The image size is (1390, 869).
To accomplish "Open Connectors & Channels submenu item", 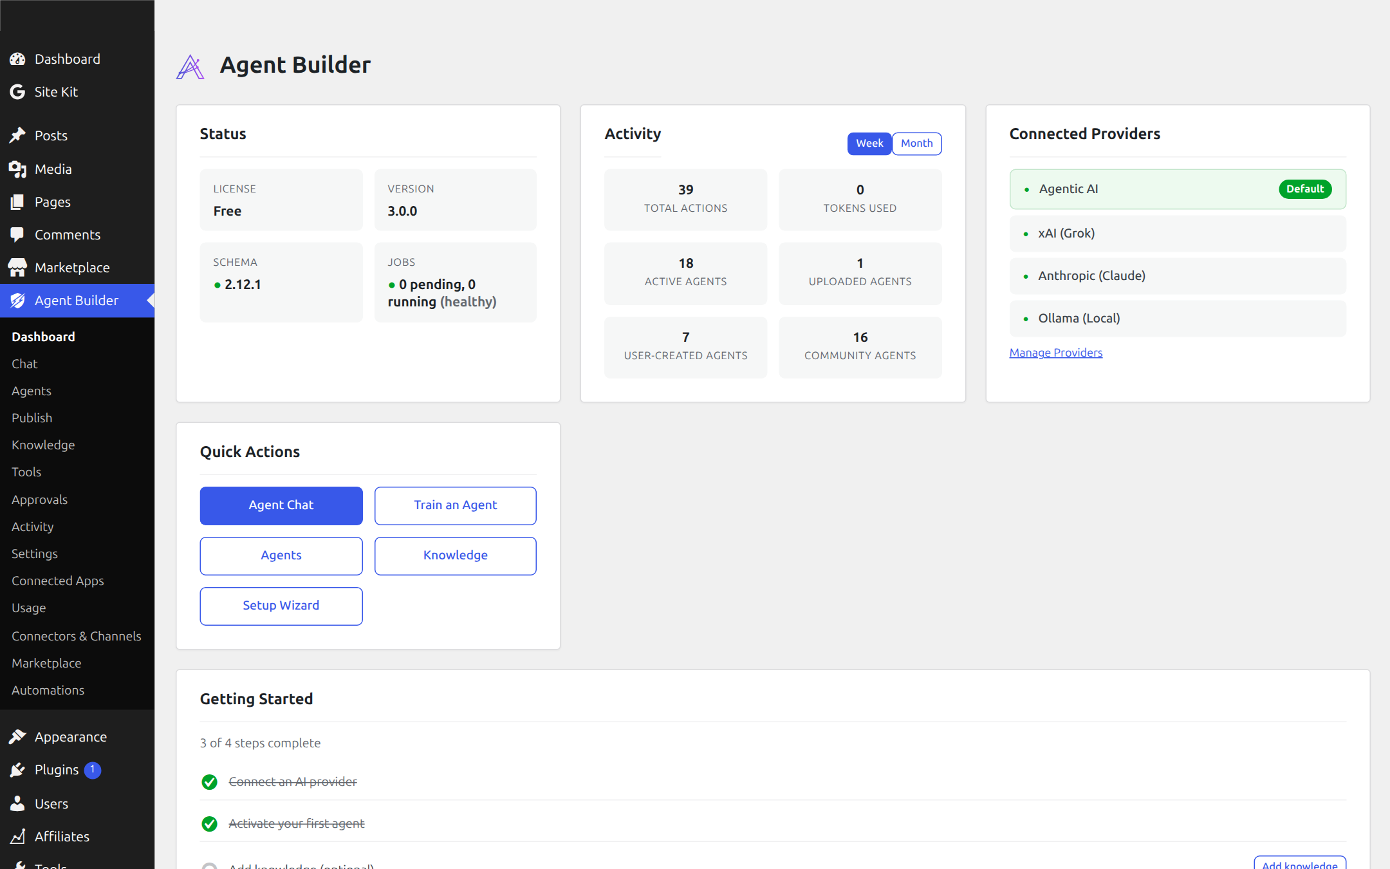I will tap(76, 637).
